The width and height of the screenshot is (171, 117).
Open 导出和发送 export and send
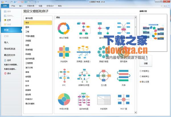pos(10,49)
